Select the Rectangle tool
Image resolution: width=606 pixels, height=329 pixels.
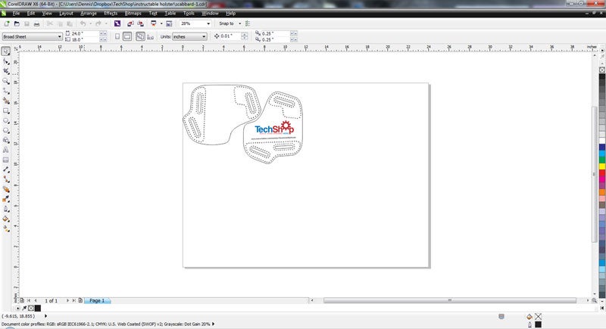[x=6, y=110]
